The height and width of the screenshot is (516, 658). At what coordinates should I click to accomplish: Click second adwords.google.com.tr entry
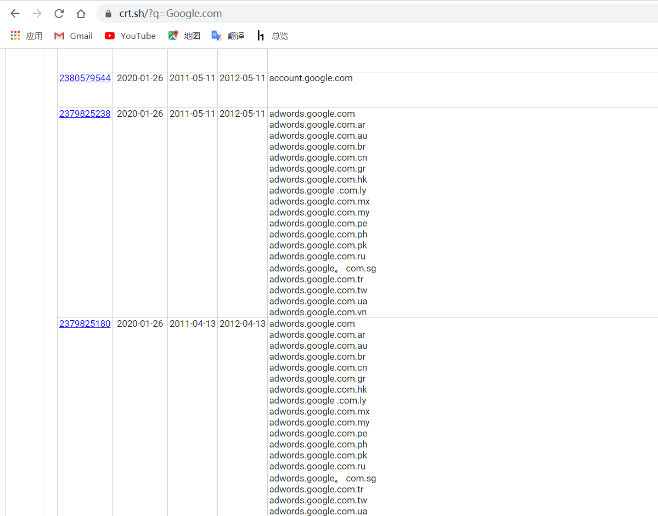pyautogui.click(x=317, y=490)
